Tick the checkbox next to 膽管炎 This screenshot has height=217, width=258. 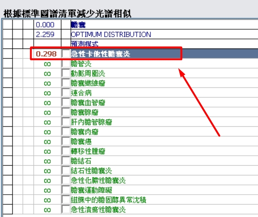pos(66,64)
